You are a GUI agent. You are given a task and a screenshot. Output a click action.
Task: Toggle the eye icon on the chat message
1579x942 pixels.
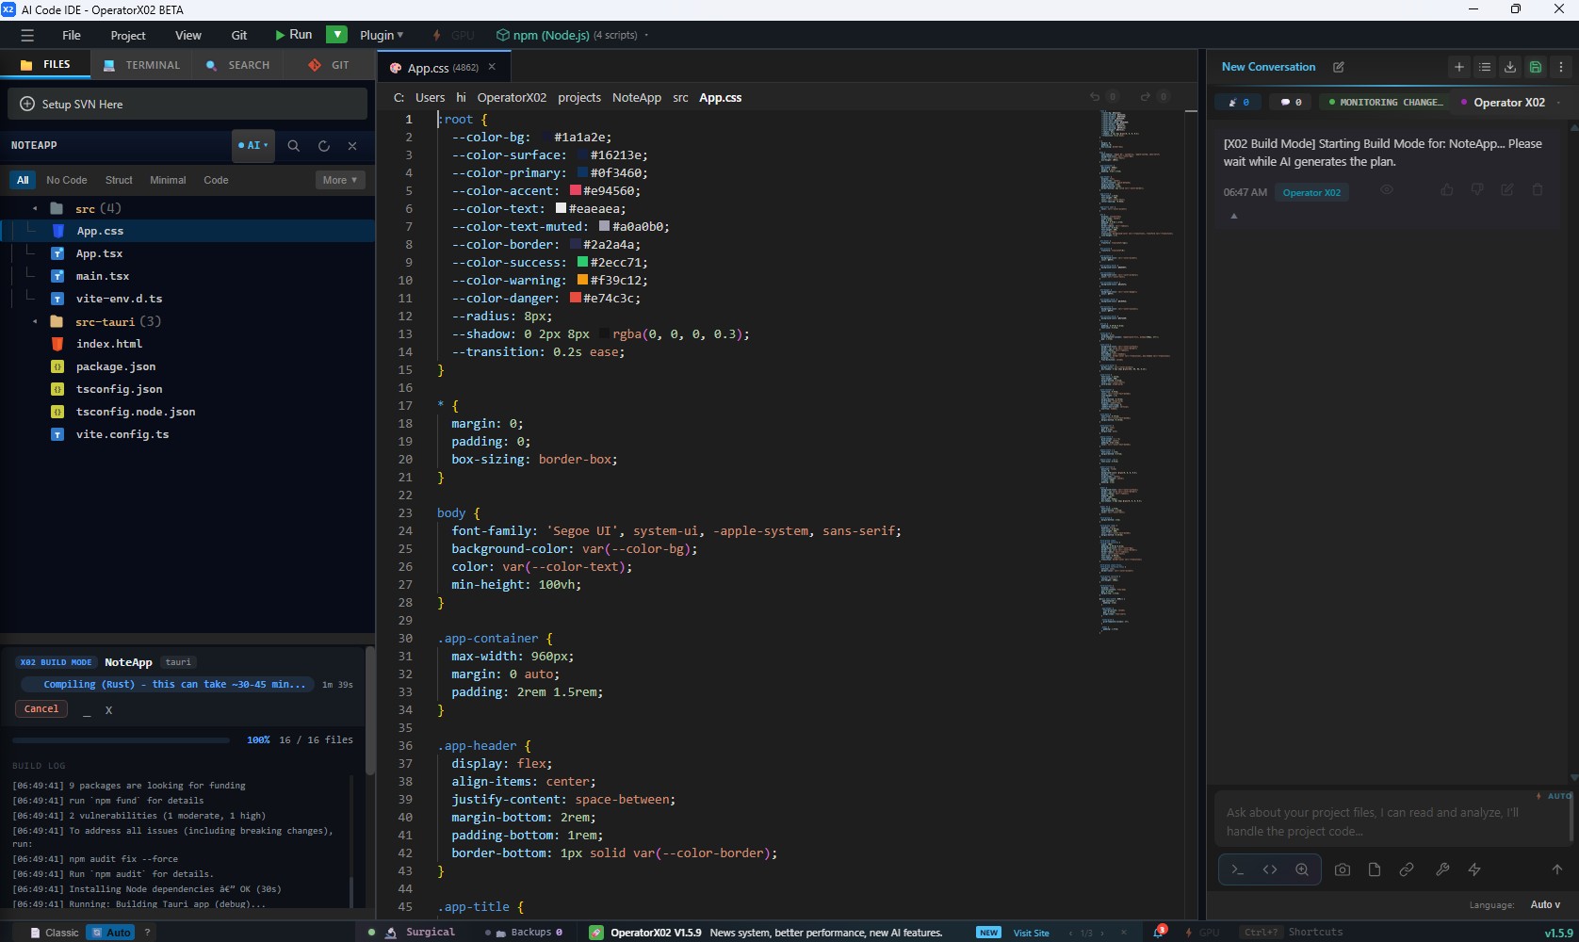pyautogui.click(x=1387, y=190)
